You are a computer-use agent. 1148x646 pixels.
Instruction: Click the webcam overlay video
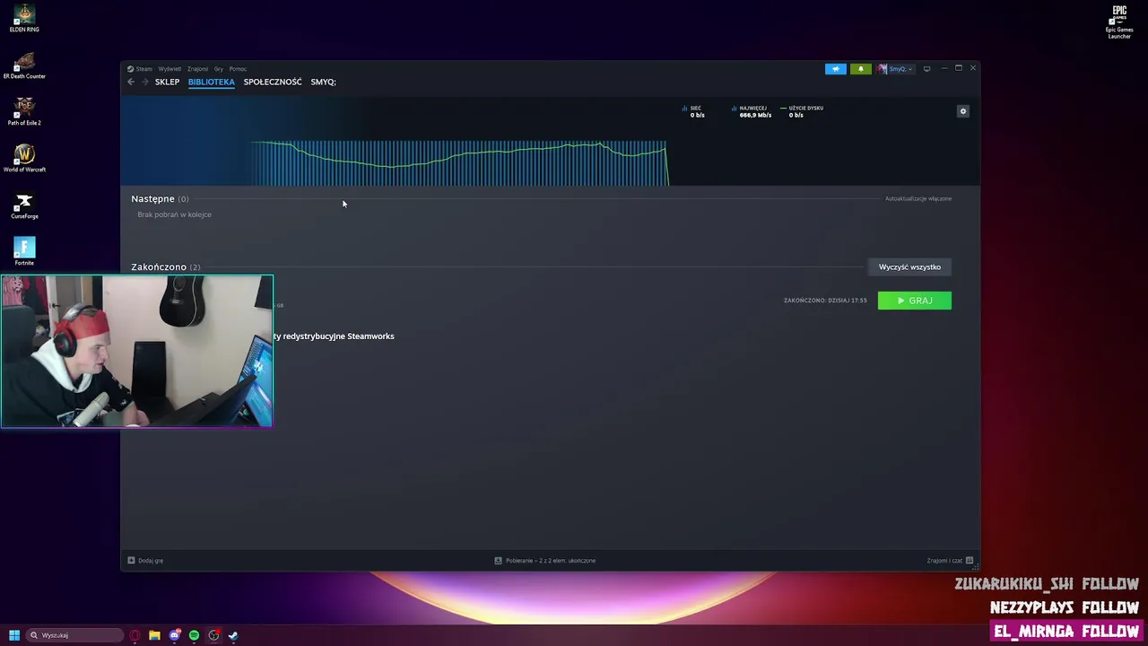(x=136, y=351)
